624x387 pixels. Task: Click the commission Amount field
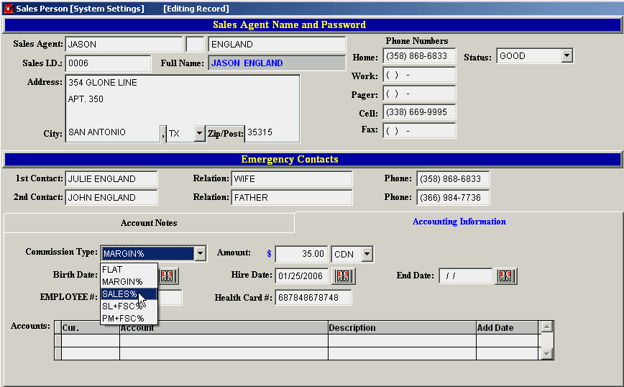301,254
